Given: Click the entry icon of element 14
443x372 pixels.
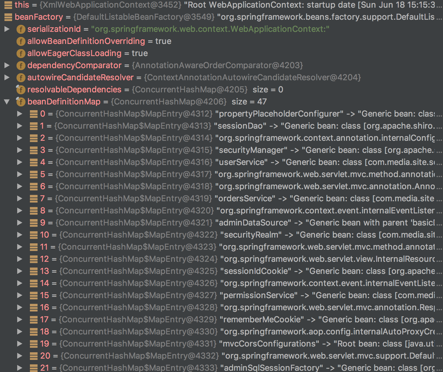Looking at the screenshot, I should pyautogui.click(x=34, y=283).
